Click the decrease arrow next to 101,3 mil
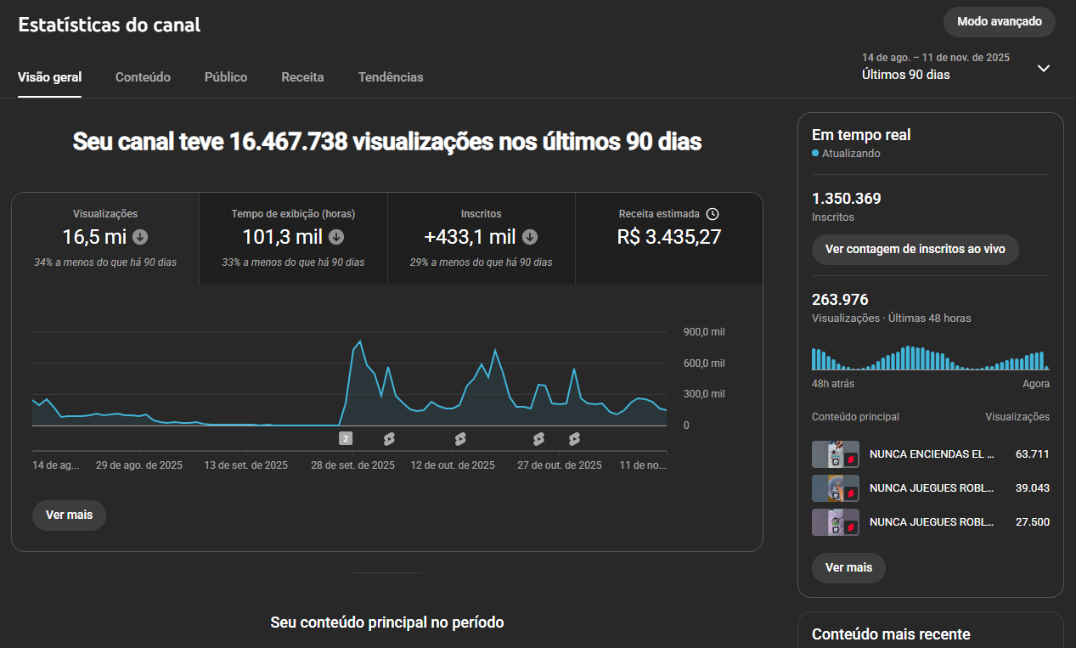 (x=336, y=237)
